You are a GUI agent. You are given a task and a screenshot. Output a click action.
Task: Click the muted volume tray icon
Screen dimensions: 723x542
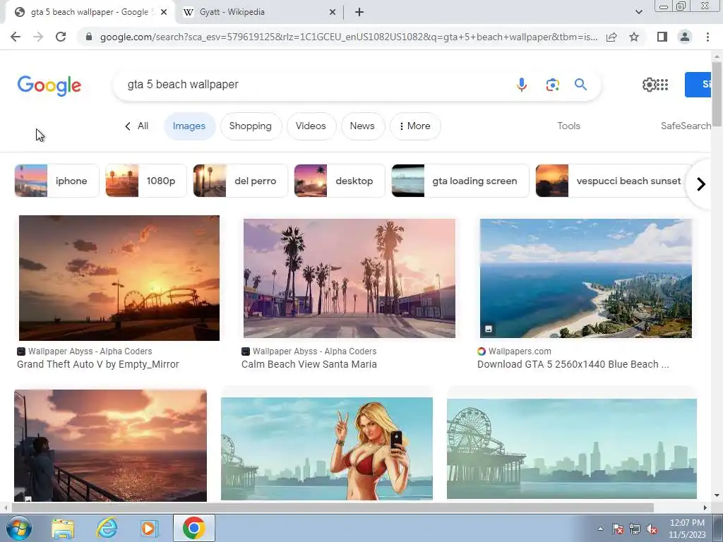[652, 529]
